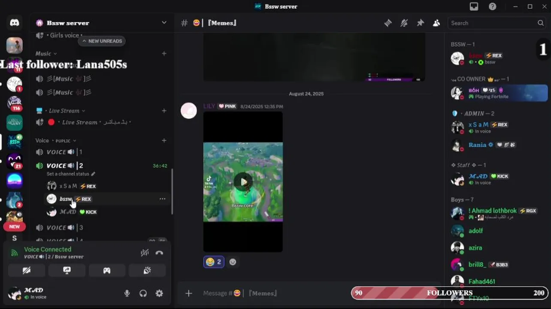Open LILY's avatar profile
Viewport: 551px width, 309px height.
(x=189, y=111)
